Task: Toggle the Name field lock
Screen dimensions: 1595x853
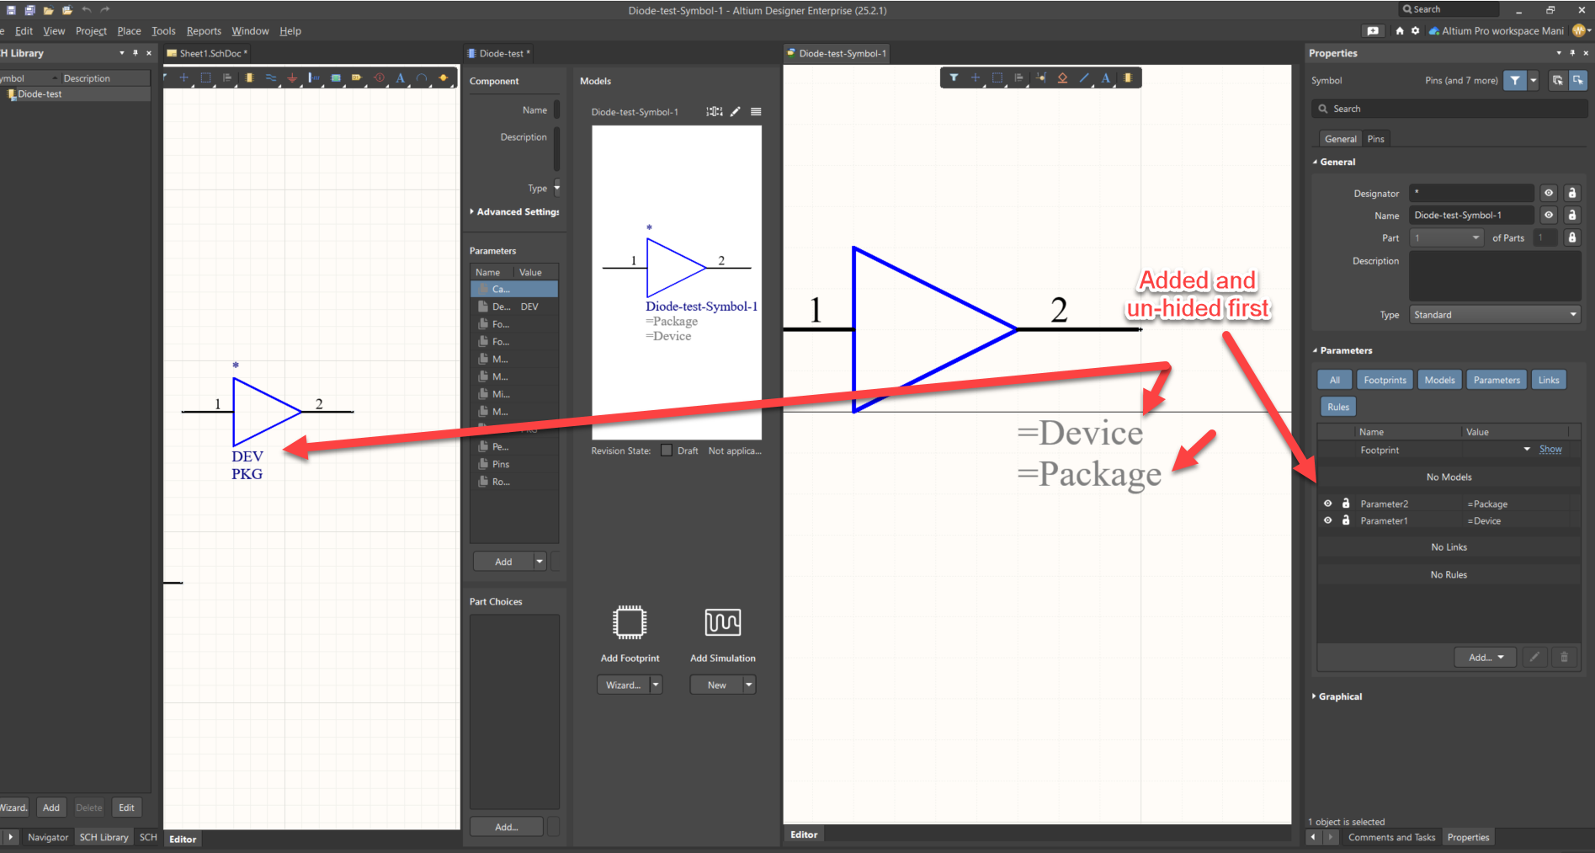Action: pos(1571,215)
